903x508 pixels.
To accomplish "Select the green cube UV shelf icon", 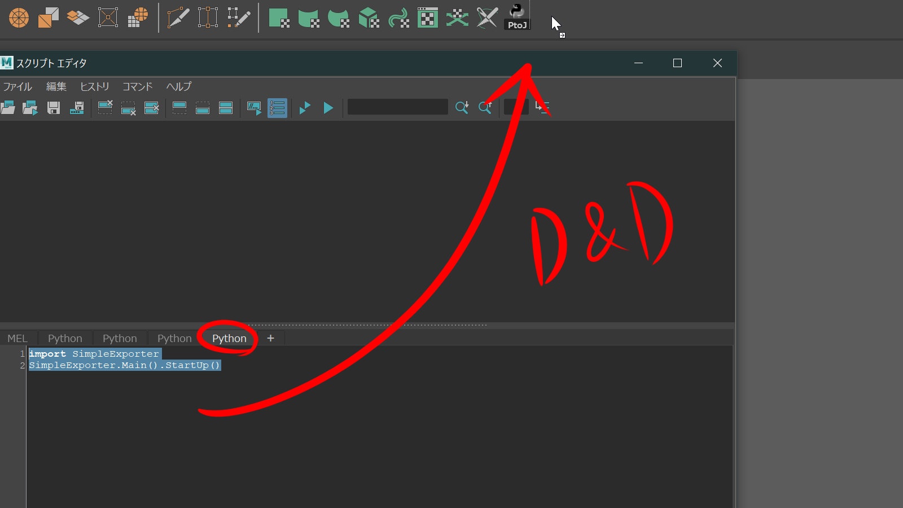I will [x=367, y=17].
